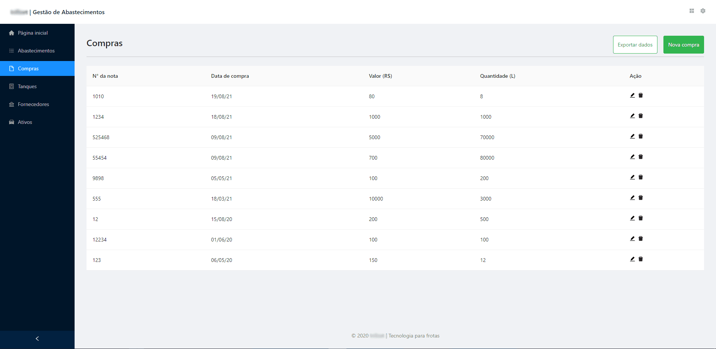Delete purchase note 525468

(x=641, y=136)
